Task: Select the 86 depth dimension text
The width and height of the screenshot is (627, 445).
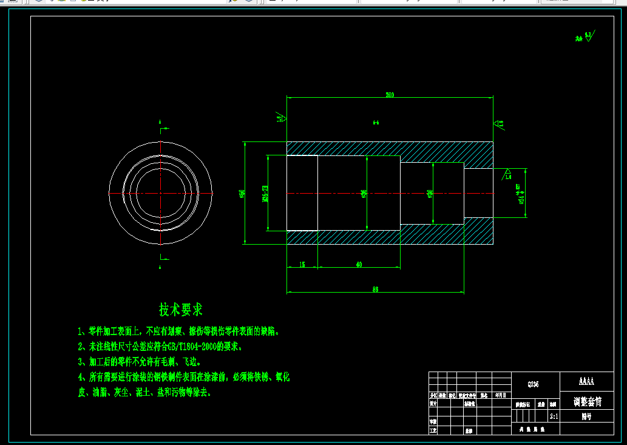Action: [375, 289]
